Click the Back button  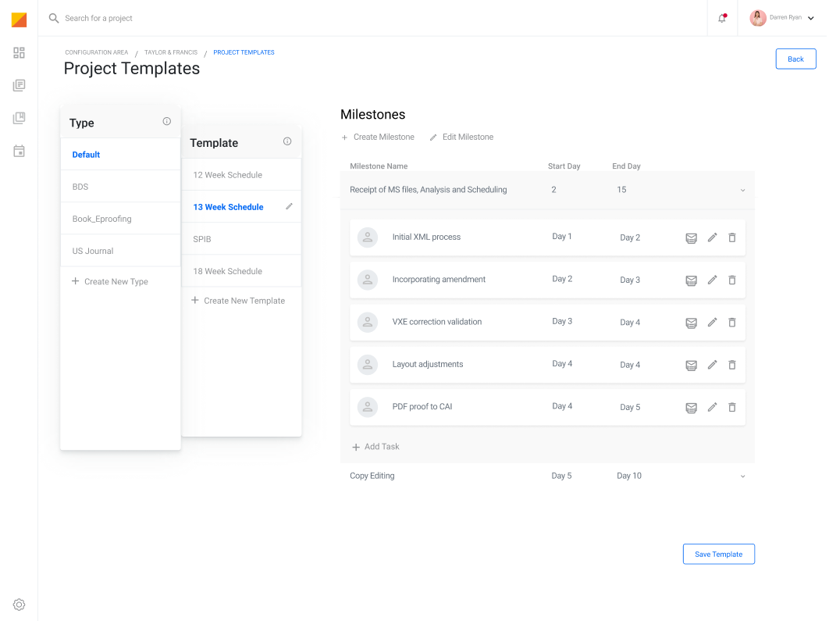(x=795, y=59)
